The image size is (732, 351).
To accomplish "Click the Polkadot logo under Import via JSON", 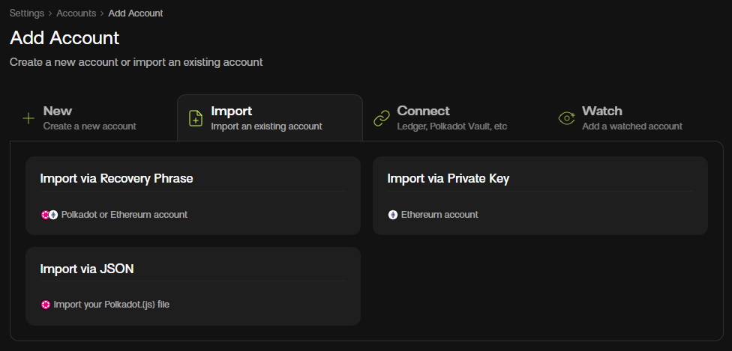I will (x=45, y=305).
